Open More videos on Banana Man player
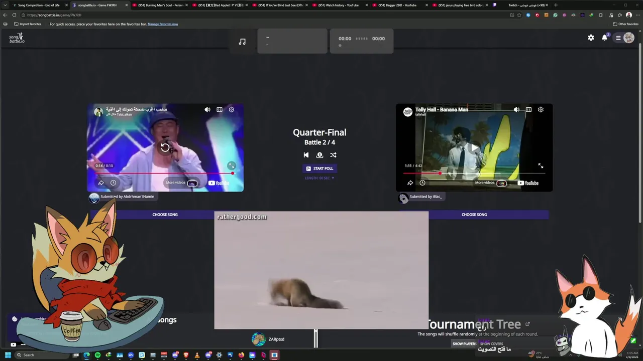 click(x=490, y=183)
